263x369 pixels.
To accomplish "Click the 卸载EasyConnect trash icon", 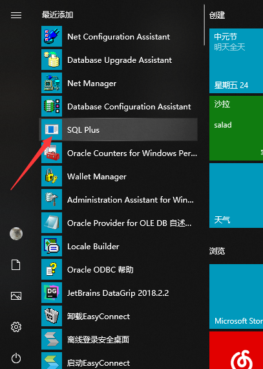I will tap(52, 316).
